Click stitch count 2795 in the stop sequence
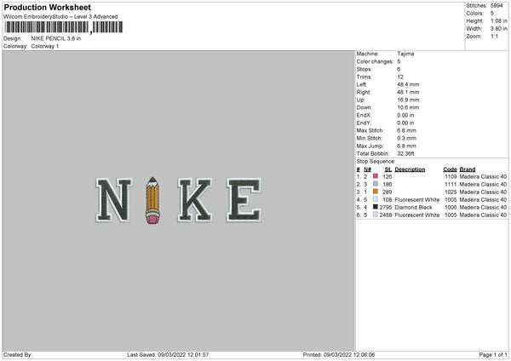Screen dimensions: 511x361 [386, 207]
